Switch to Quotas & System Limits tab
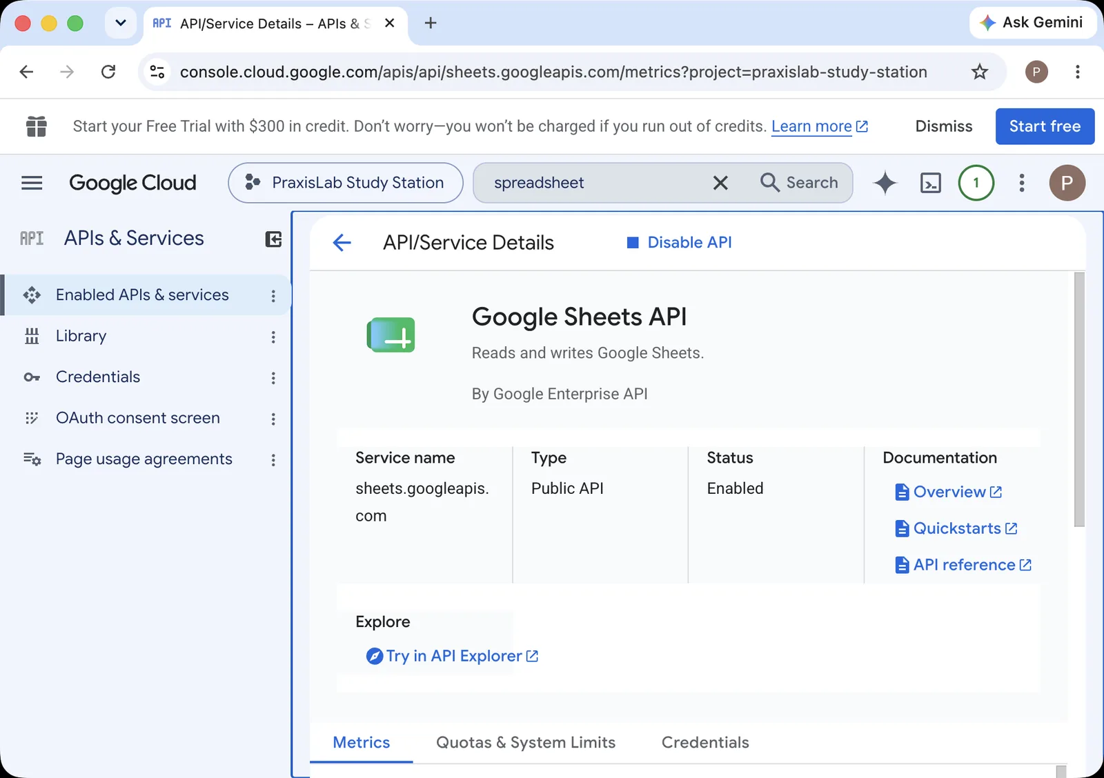Viewport: 1104px width, 778px height. click(x=526, y=743)
